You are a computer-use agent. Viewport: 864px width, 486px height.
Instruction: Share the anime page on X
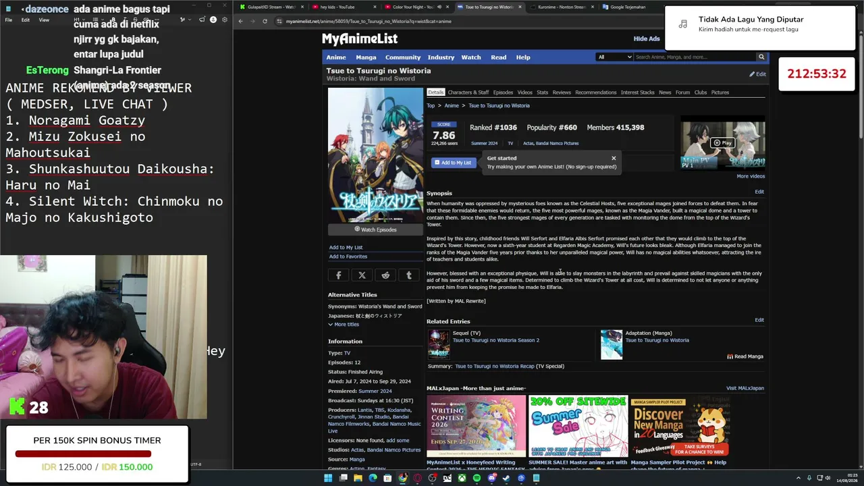(362, 275)
